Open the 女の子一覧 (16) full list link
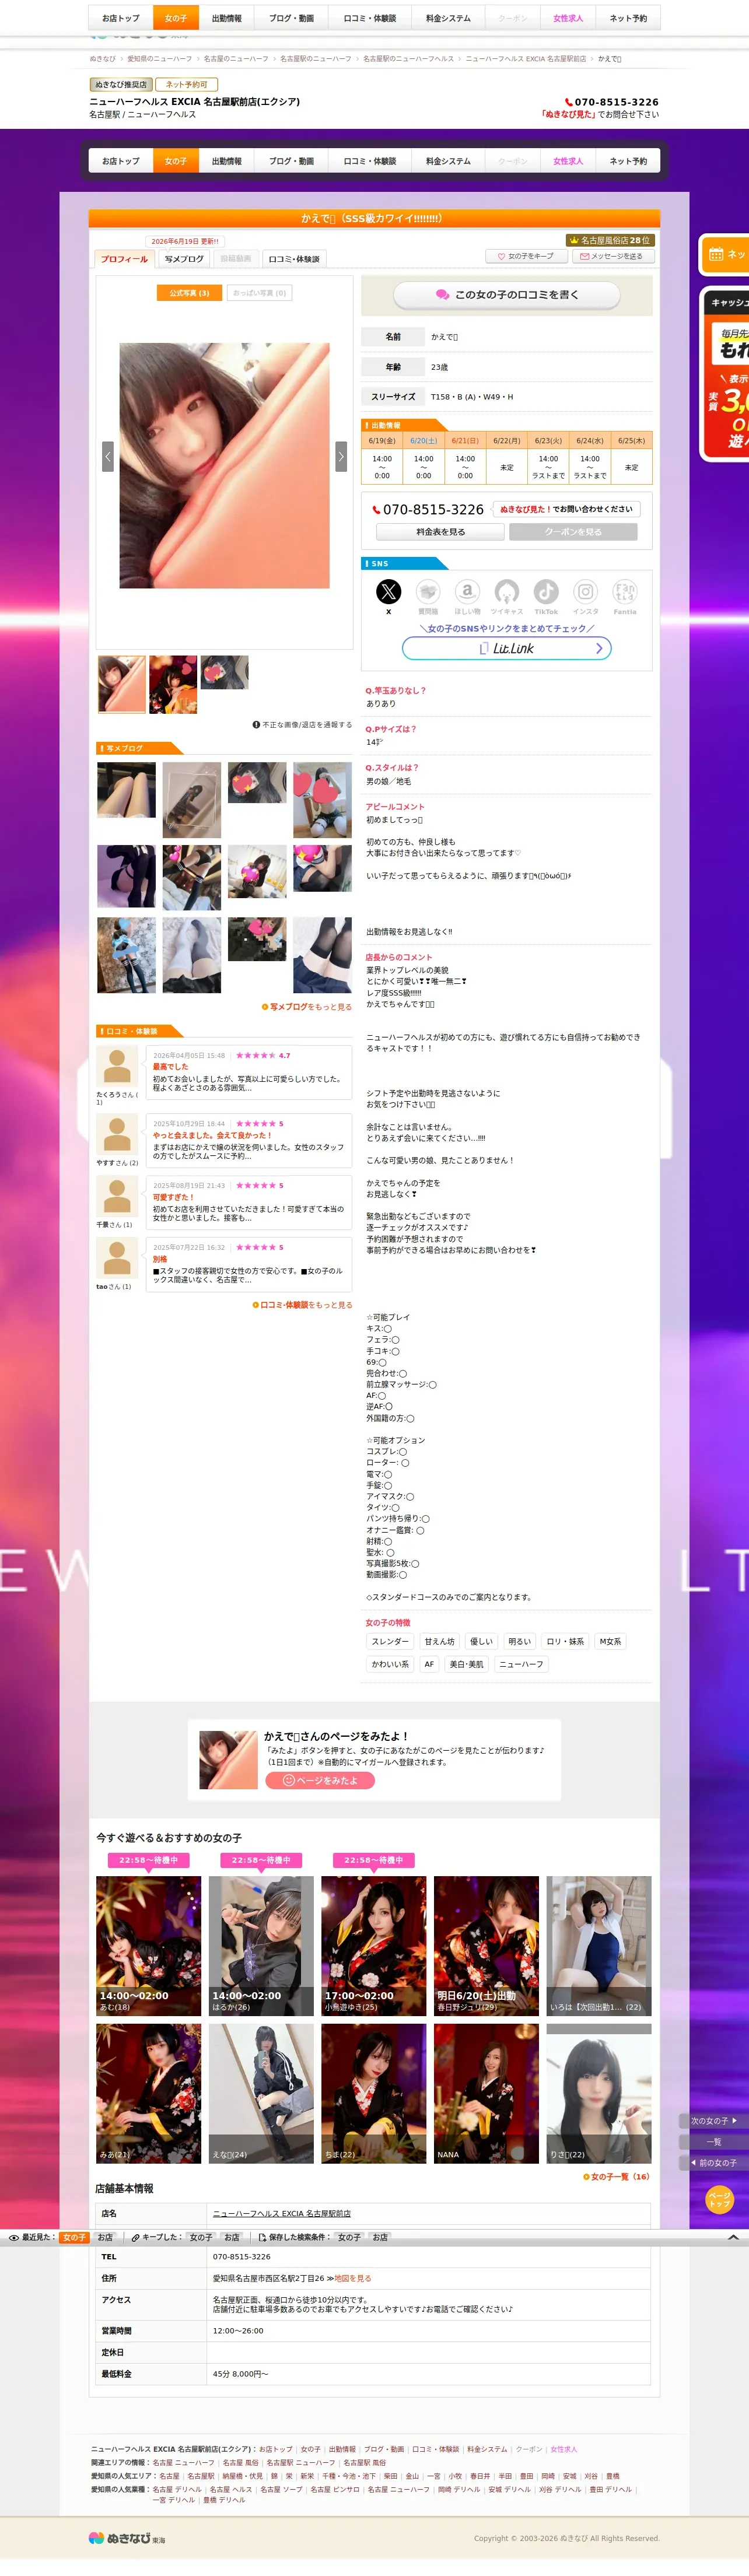Screen dimensions: 749x2576 (616, 2177)
